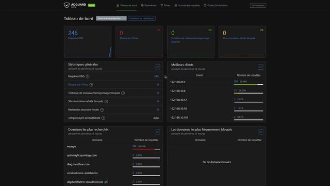330x186 pixels.
Task: Go to Journal des requêtes
Action: 187,6
